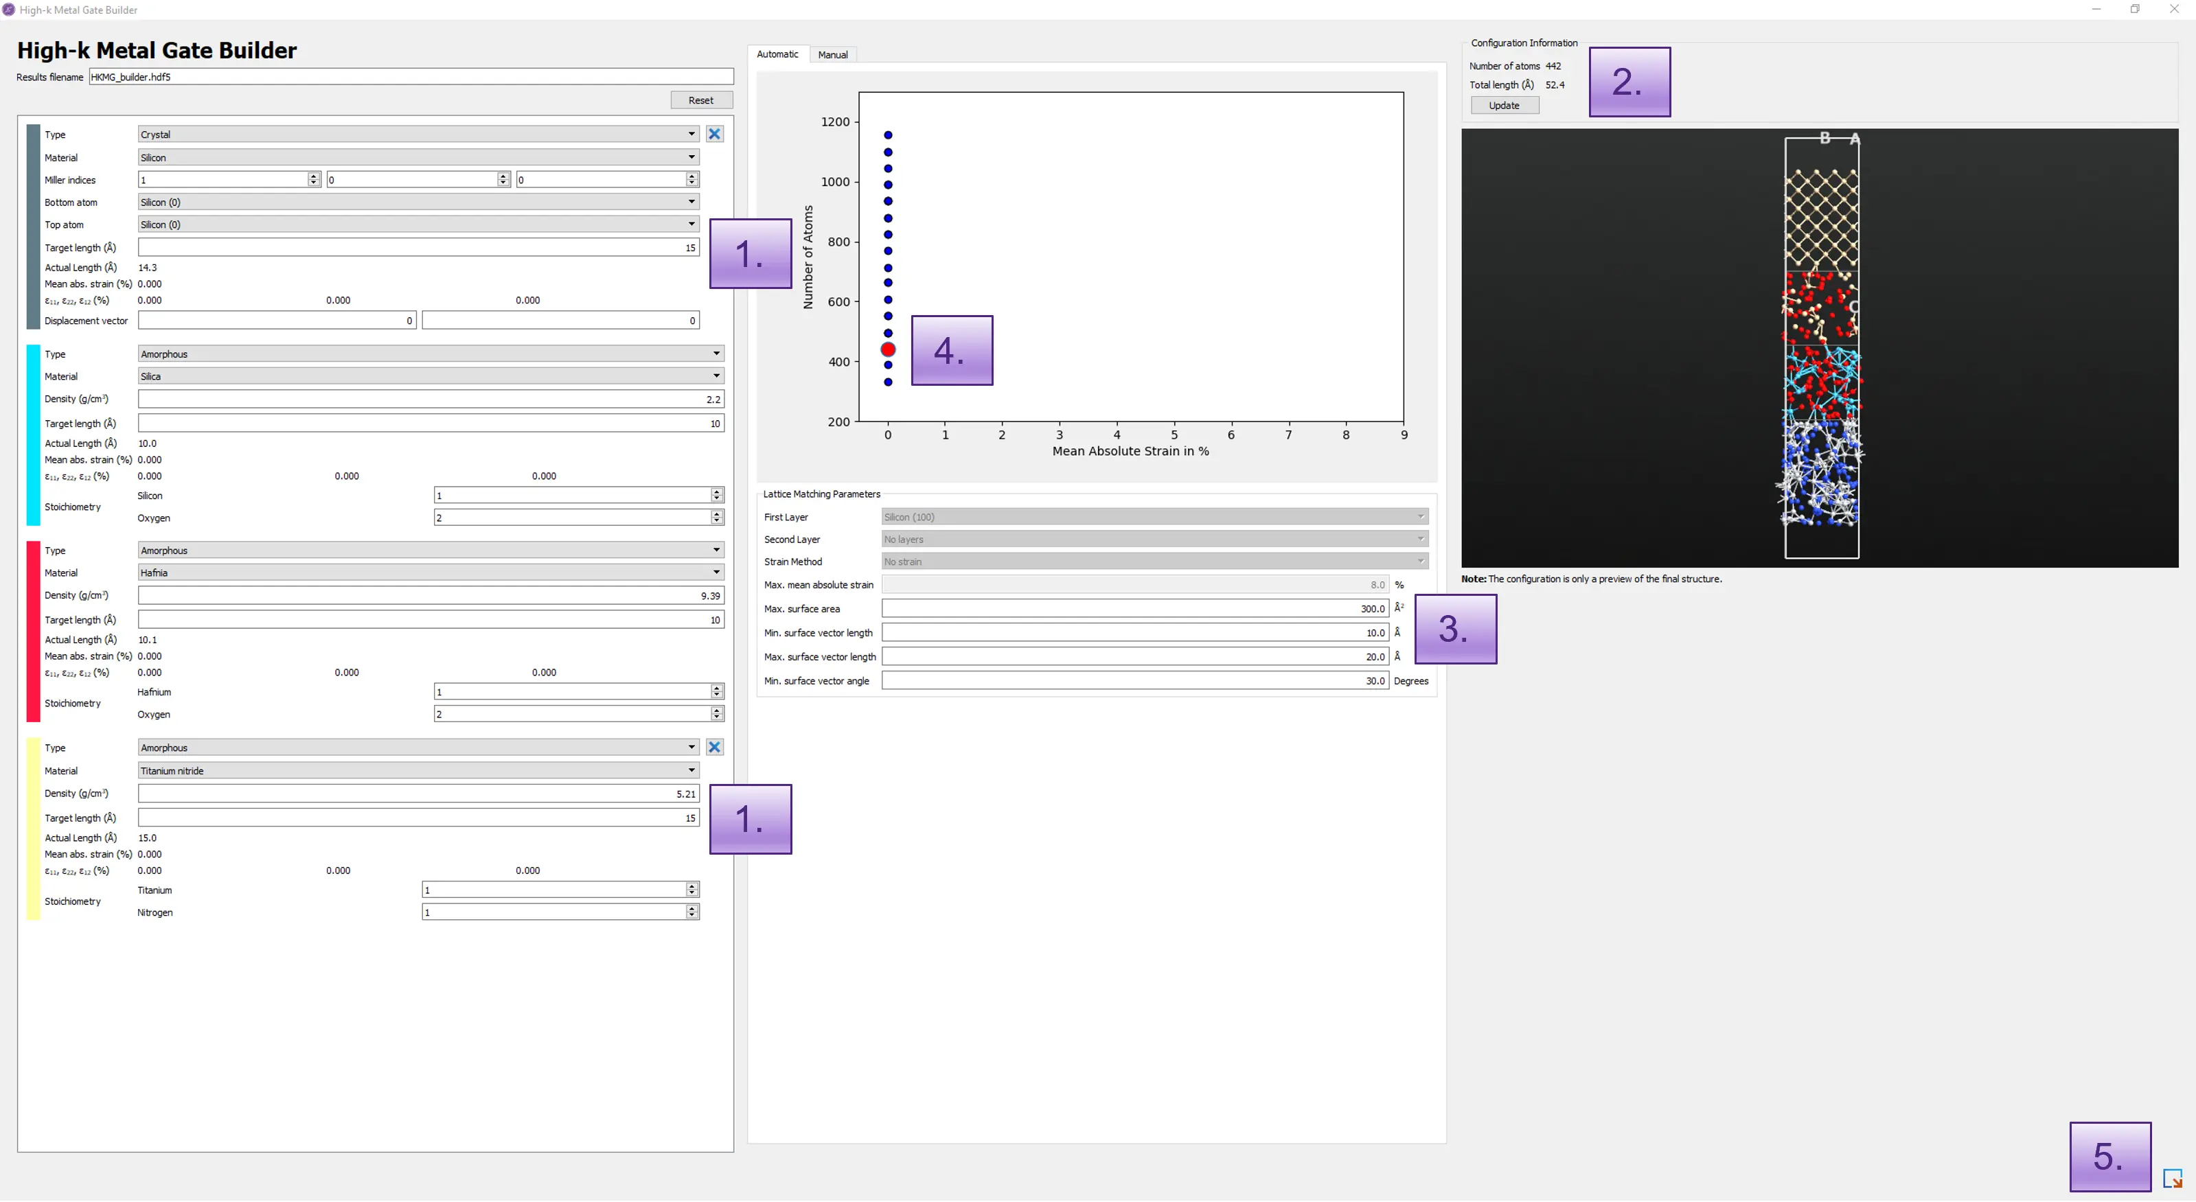
Task: Increase Nitrogen stoichiometry count
Action: [691, 908]
